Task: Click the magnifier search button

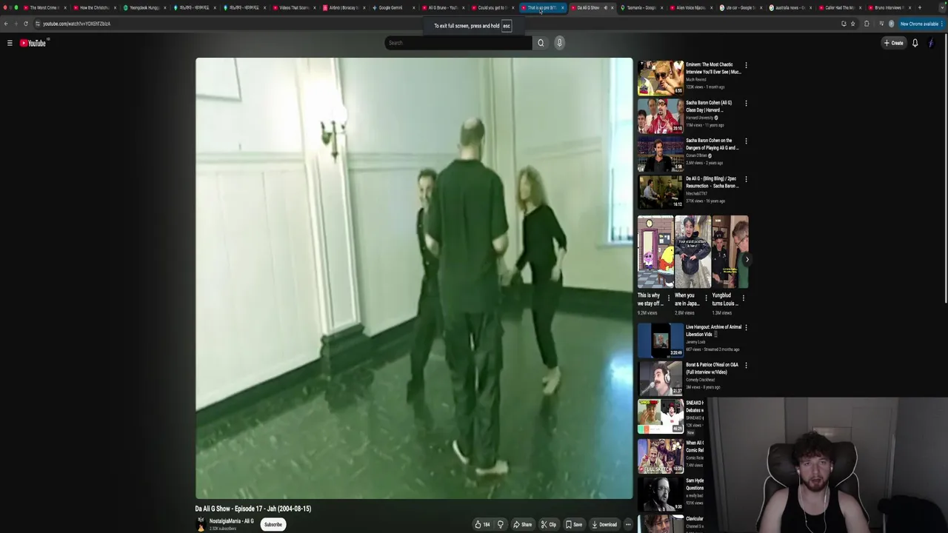Action: (x=541, y=43)
